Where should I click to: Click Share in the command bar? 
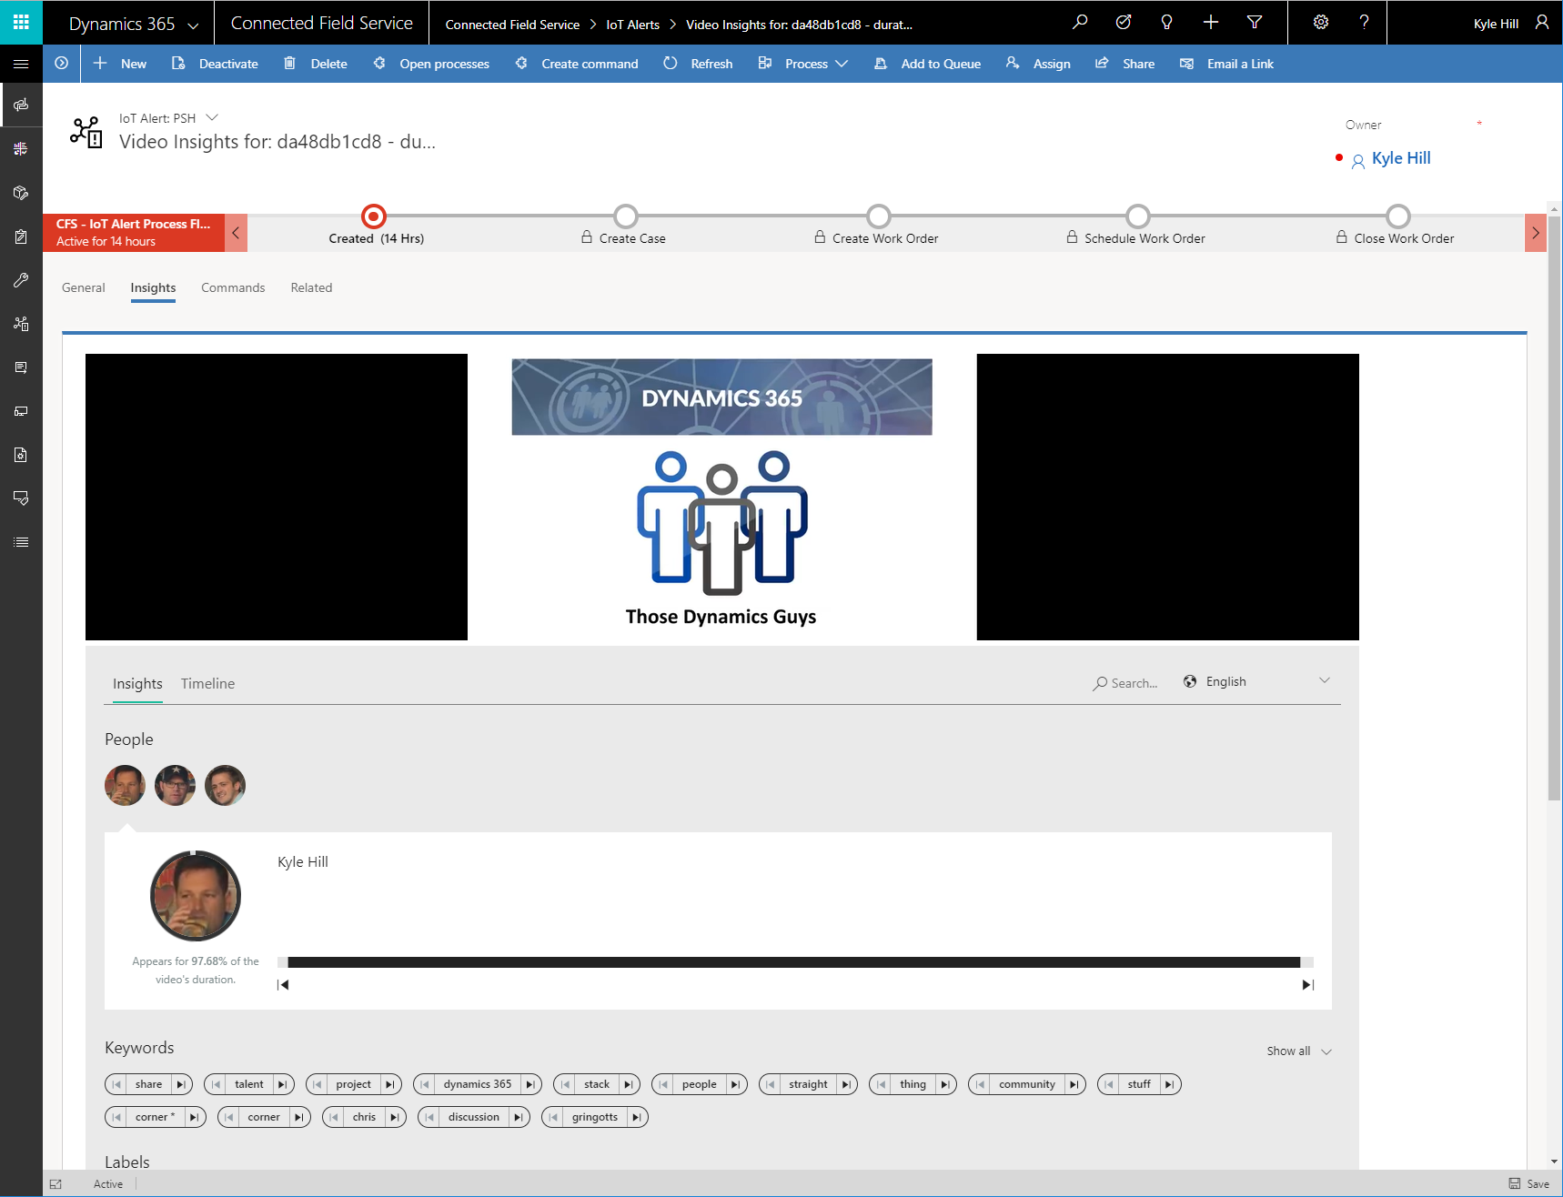[x=1125, y=64]
